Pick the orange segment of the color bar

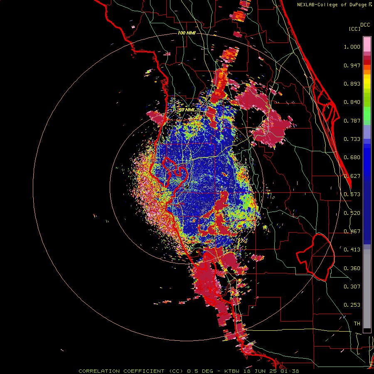coord(367,70)
